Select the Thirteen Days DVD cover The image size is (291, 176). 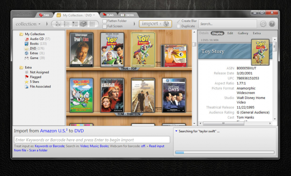(174, 95)
